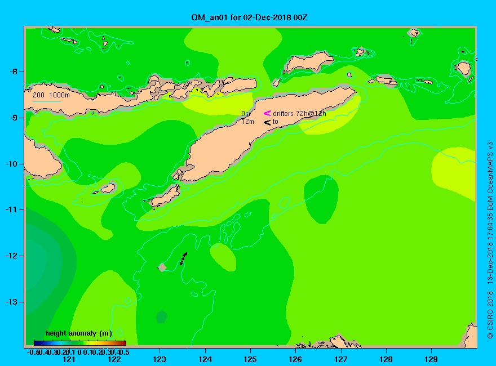Click the '0.5' colorbar maximum label

point(125,352)
